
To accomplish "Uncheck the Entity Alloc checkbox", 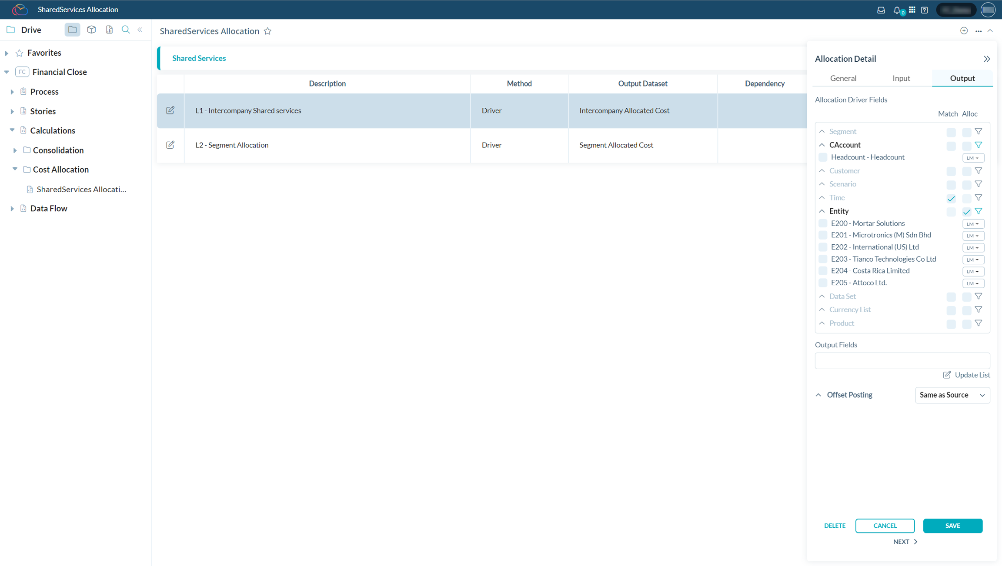I will tap(966, 212).
